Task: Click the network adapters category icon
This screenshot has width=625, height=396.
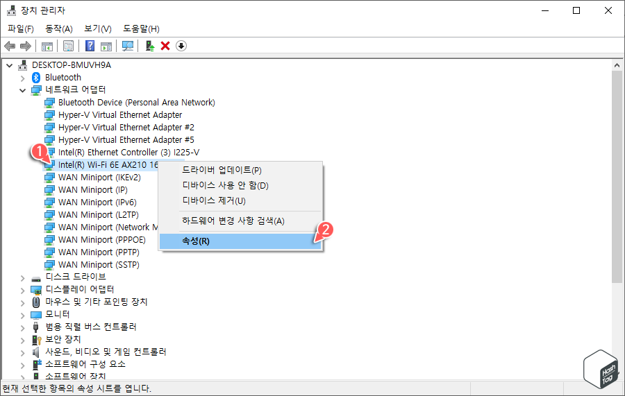Action: tap(36, 90)
